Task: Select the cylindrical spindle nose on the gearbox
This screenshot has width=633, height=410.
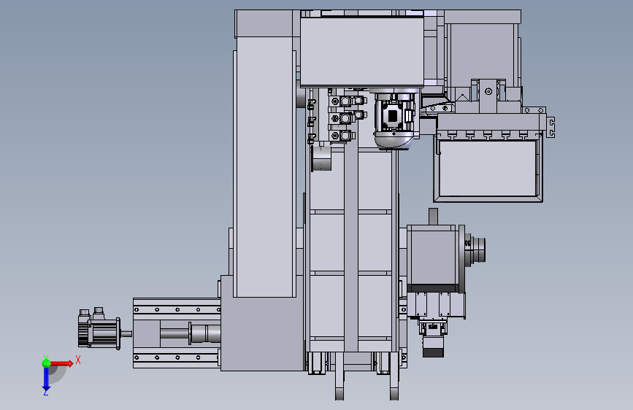Action: click(475, 250)
